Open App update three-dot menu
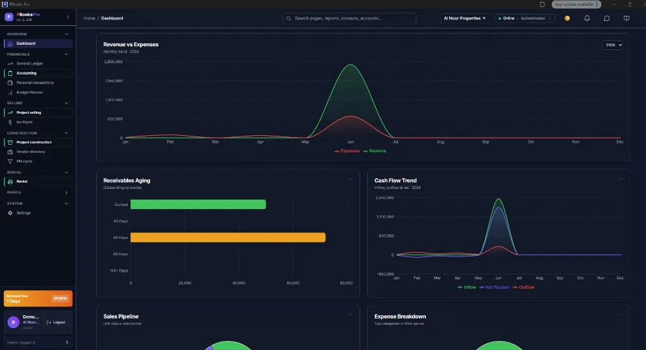Viewport: 646px width, 350px height. 597,4
